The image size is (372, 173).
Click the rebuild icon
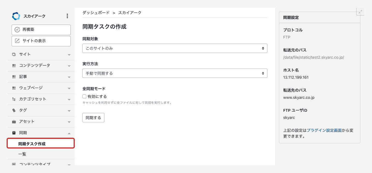coord(17,30)
